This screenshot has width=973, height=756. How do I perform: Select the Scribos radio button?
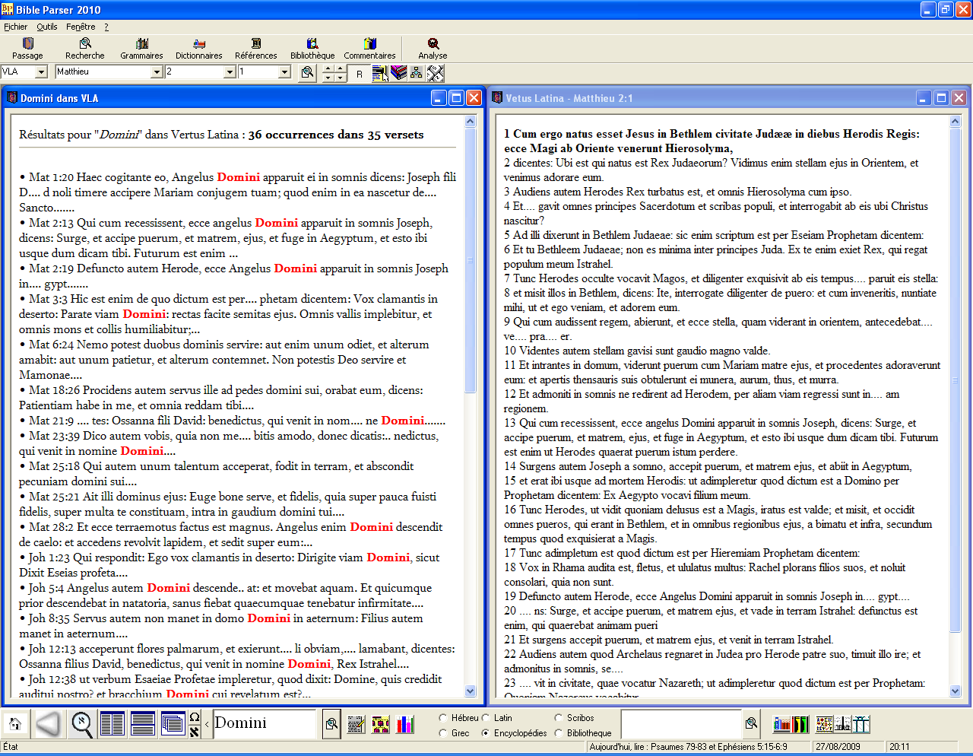[x=559, y=717]
